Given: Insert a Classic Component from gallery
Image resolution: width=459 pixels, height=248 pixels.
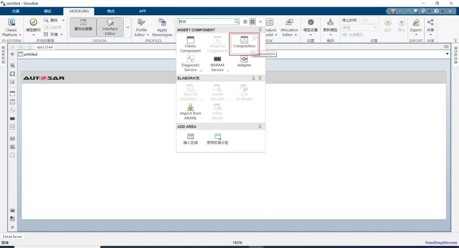Looking at the screenshot, I should point(190,44).
